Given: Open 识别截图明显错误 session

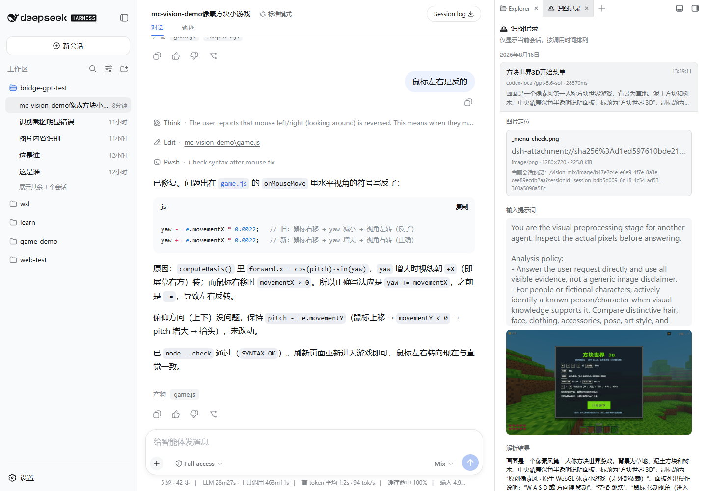Looking at the screenshot, I should [x=68, y=122].
